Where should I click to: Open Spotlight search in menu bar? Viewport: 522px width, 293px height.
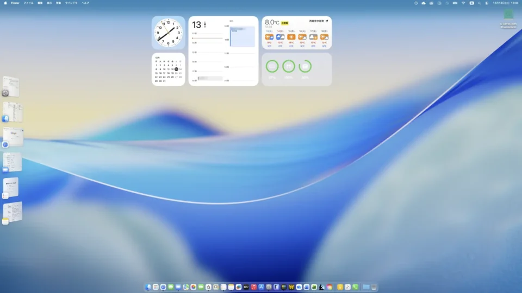[x=480, y=3]
